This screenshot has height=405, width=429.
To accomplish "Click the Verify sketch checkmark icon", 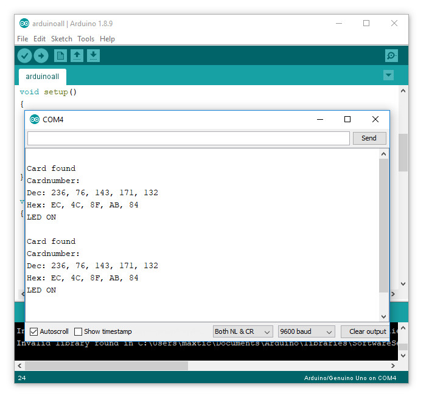I will click(24, 56).
